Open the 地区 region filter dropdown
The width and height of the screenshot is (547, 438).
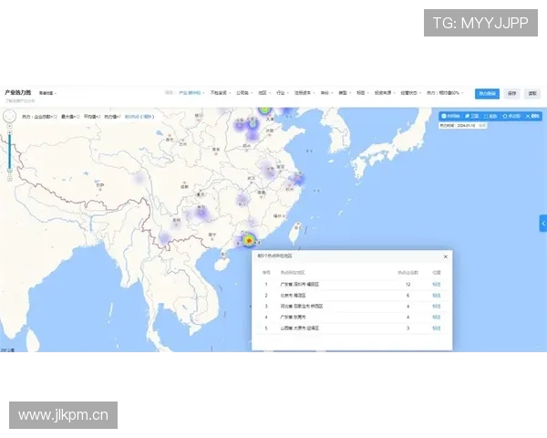(x=263, y=93)
